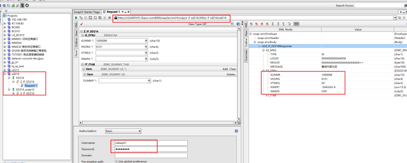Click the clone request icon in request toolbar
407x163 pixels.
click(x=100, y=18)
